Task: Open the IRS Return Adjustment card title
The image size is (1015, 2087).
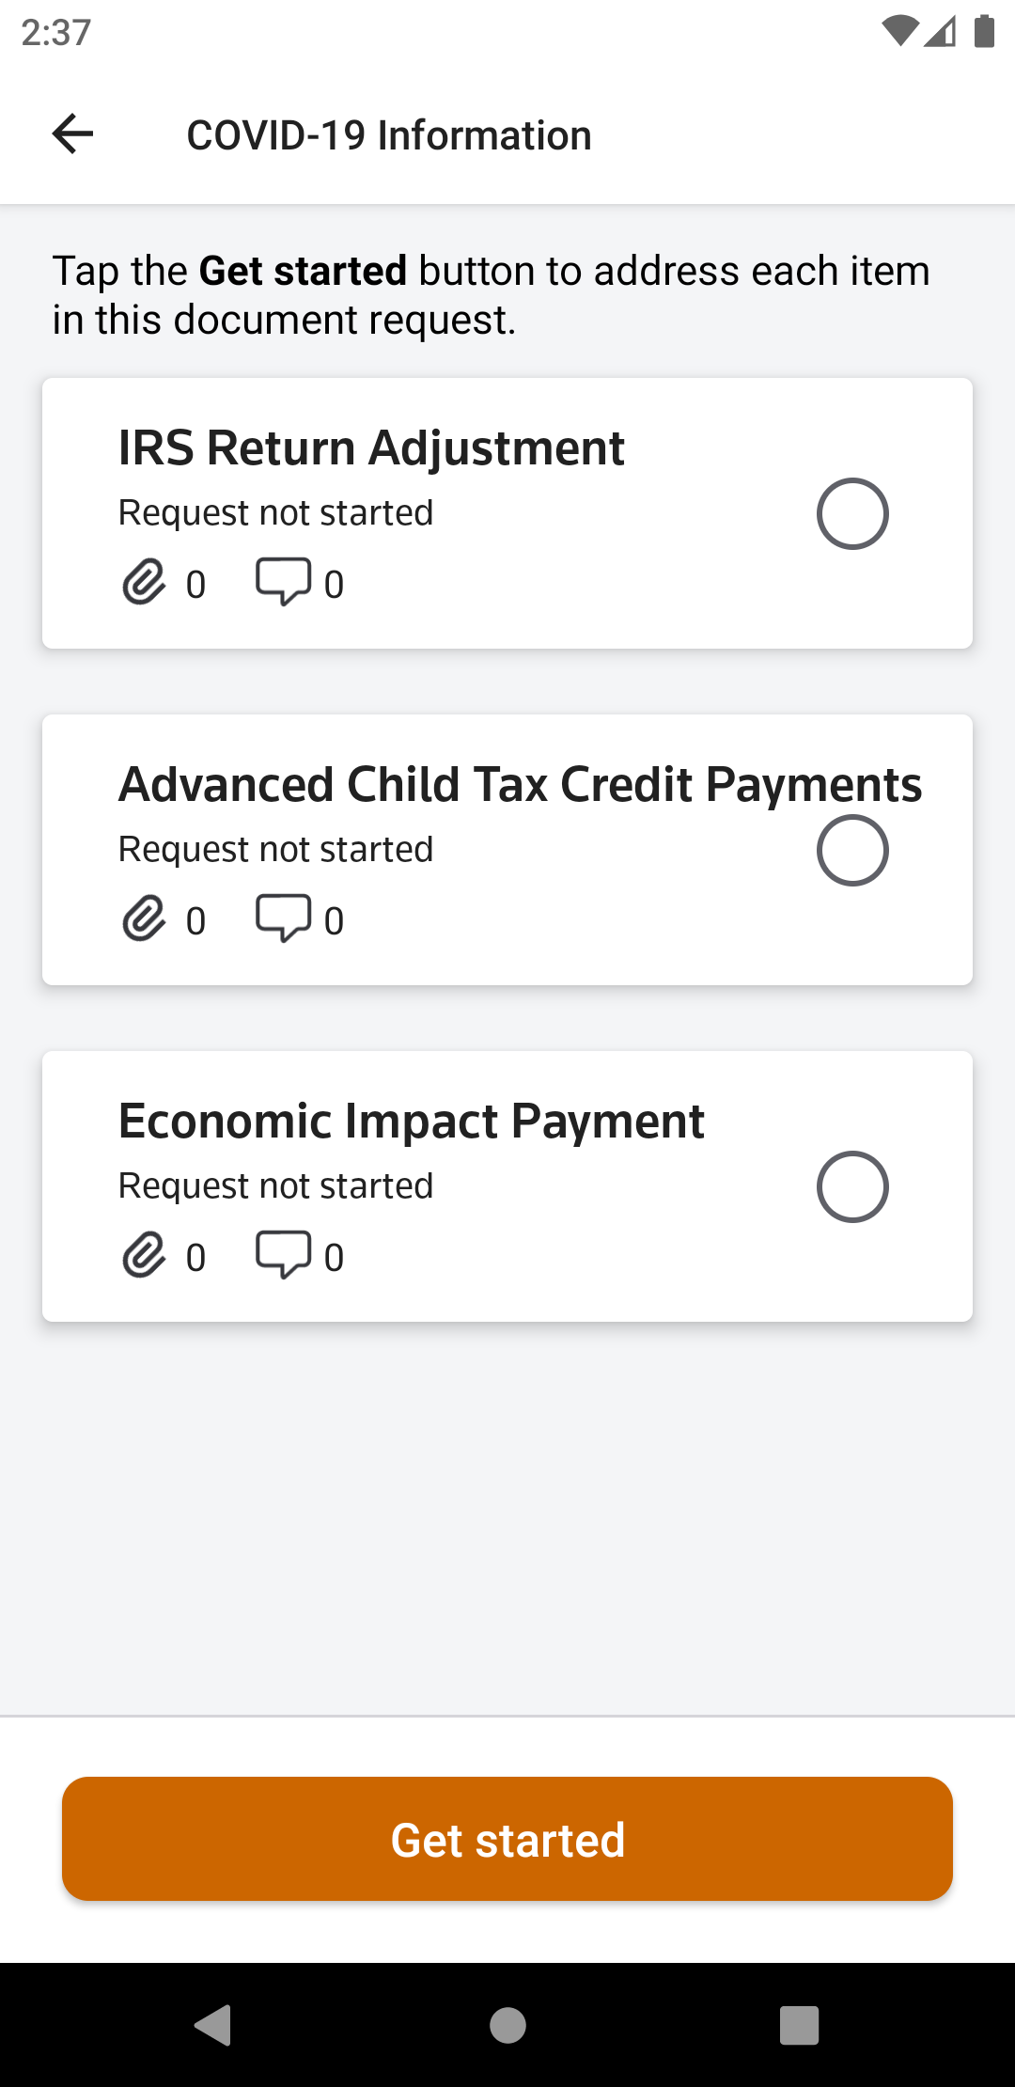Action: pos(371,448)
